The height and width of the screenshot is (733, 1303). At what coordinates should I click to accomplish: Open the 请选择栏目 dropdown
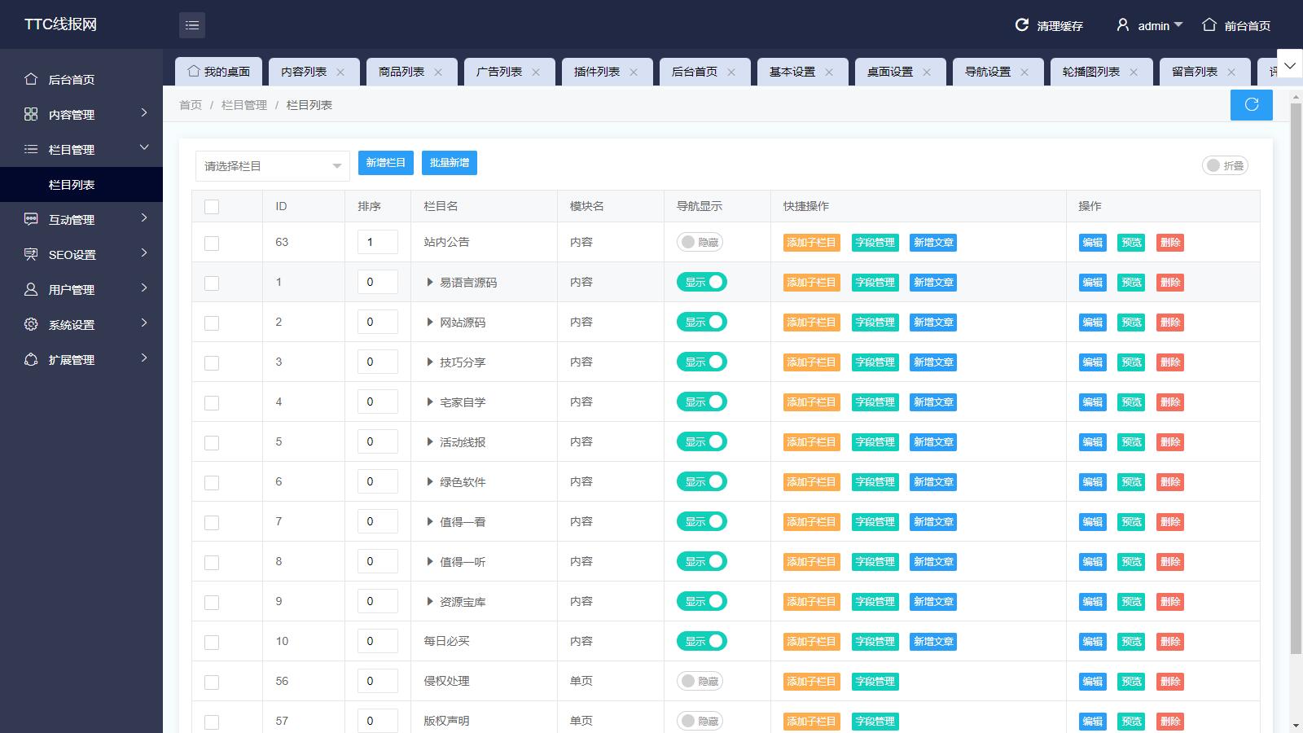click(x=272, y=166)
